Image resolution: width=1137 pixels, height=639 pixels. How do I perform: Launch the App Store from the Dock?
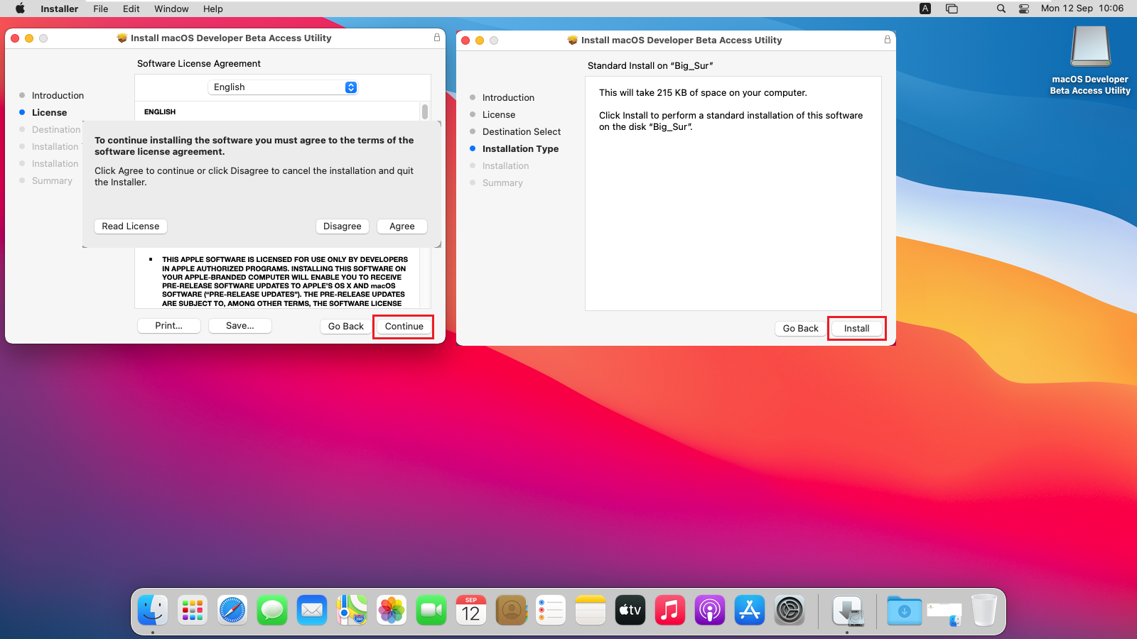coord(750,611)
